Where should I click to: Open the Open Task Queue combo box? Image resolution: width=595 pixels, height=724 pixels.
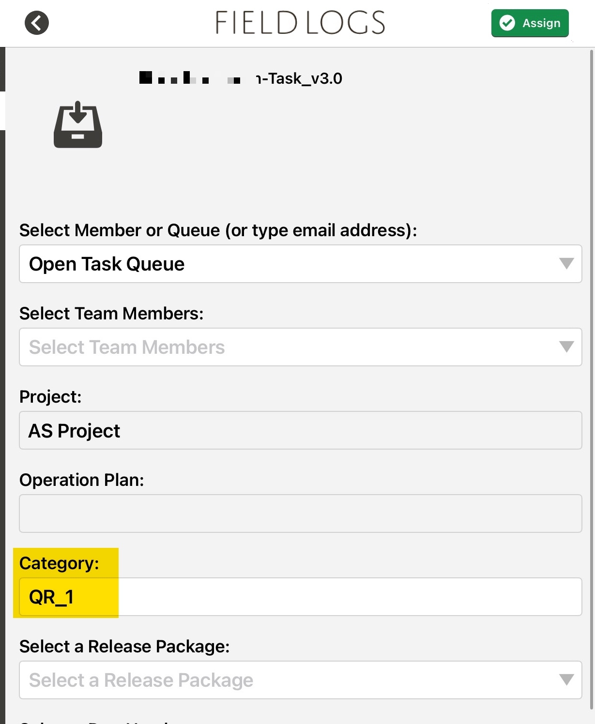[290, 264]
